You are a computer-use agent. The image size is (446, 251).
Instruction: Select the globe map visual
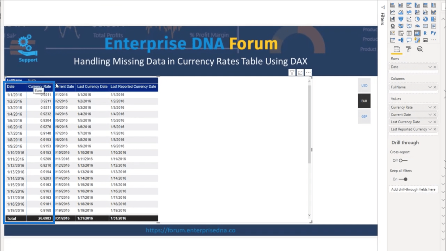pyautogui.click(x=393, y=26)
